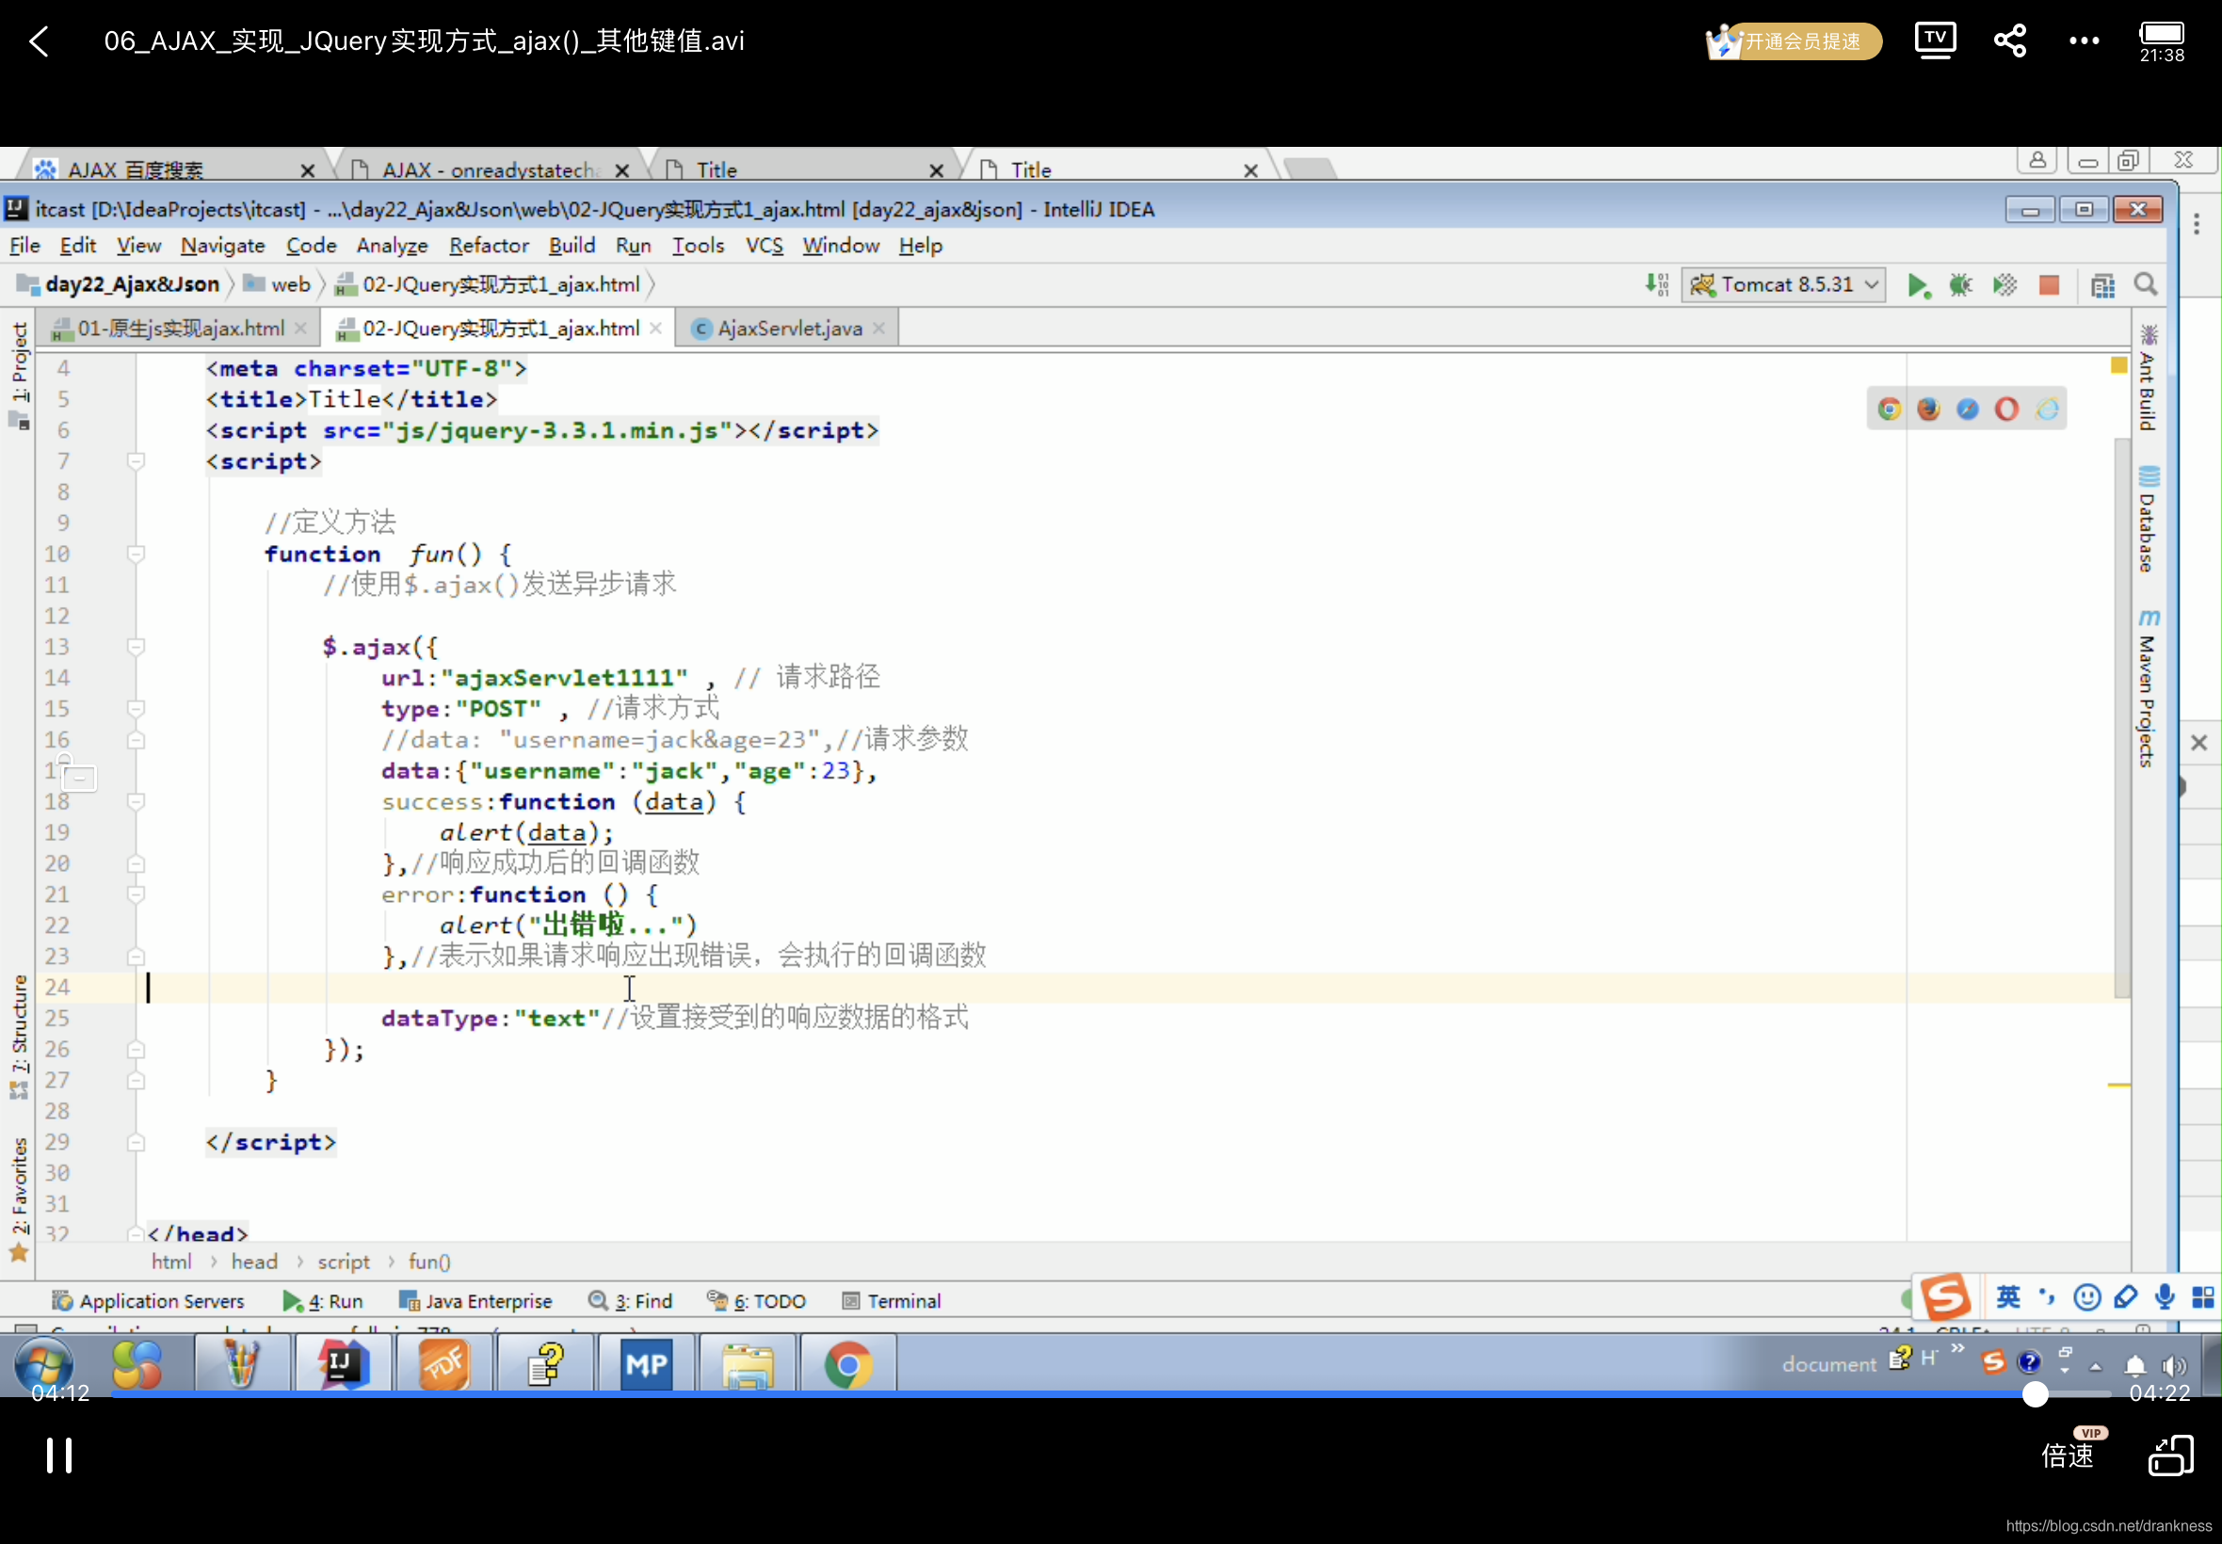
Task: Collapse the fun() function fold at line 10
Action: pos(137,555)
